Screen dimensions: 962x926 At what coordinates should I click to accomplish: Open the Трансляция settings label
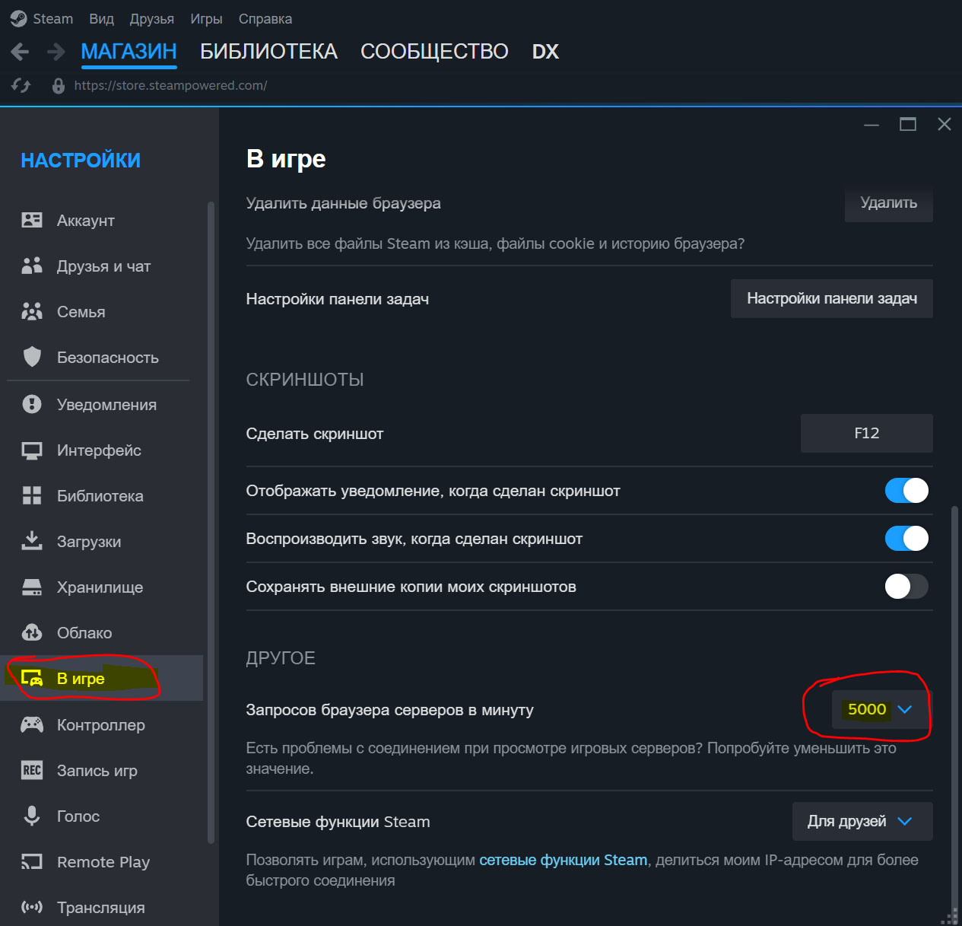100,908
